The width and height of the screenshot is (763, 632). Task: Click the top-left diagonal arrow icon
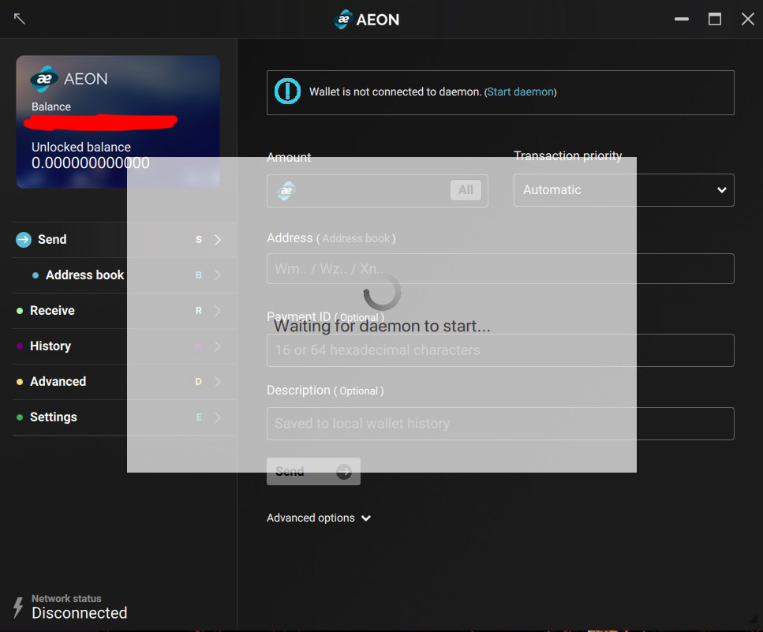(x=20, y=19)
